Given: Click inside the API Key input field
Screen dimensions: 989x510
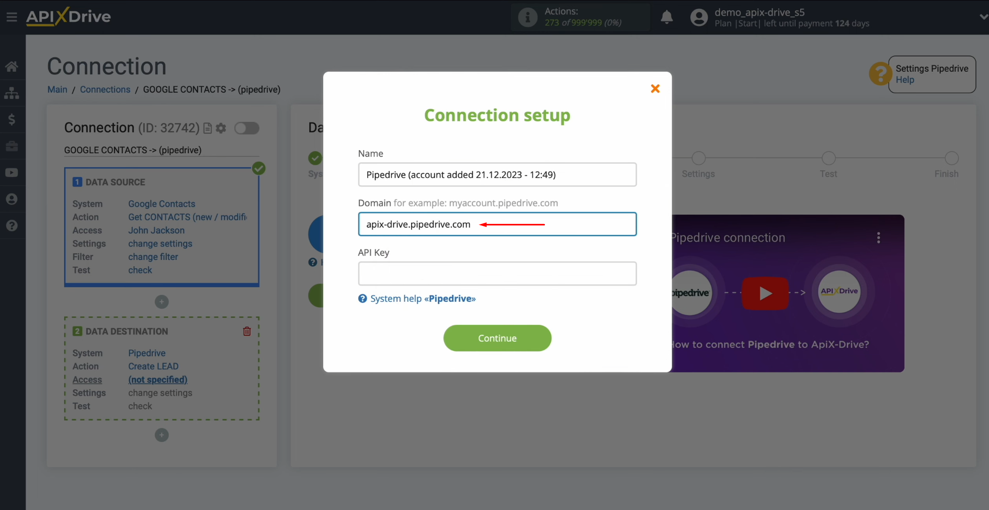Looking at the screenshot, I should (497, 274).
